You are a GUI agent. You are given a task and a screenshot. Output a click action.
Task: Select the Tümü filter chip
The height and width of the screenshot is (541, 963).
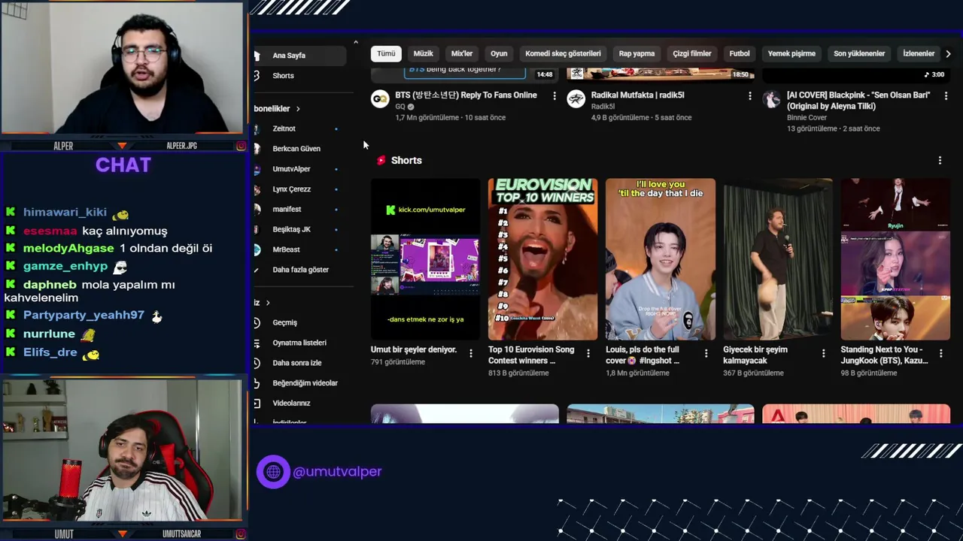(386, 53)
